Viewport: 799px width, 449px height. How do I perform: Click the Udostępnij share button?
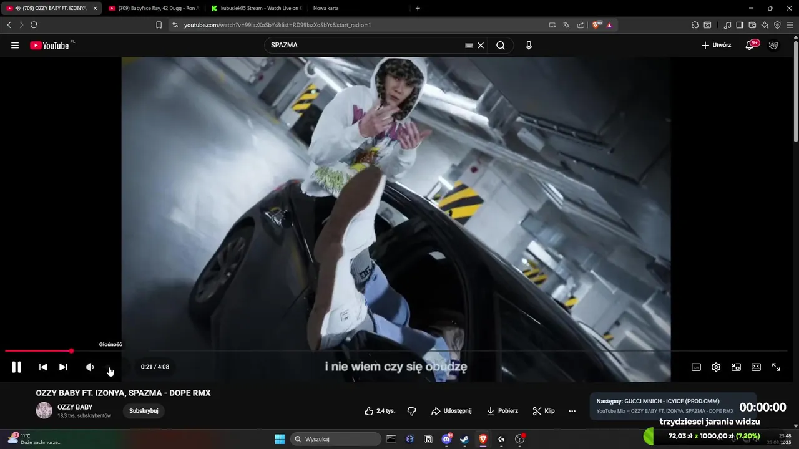coord(451,411)
